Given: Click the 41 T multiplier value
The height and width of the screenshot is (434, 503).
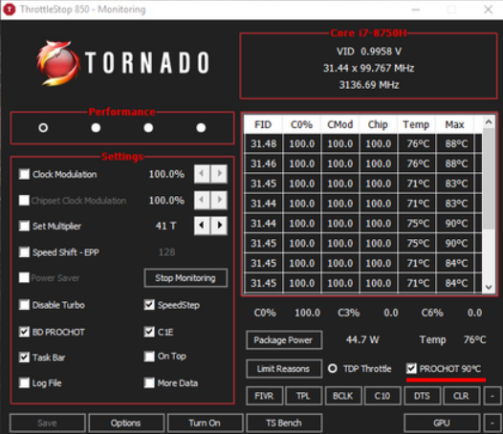Looking at the screenshot, I should click(x=165, y=226).
